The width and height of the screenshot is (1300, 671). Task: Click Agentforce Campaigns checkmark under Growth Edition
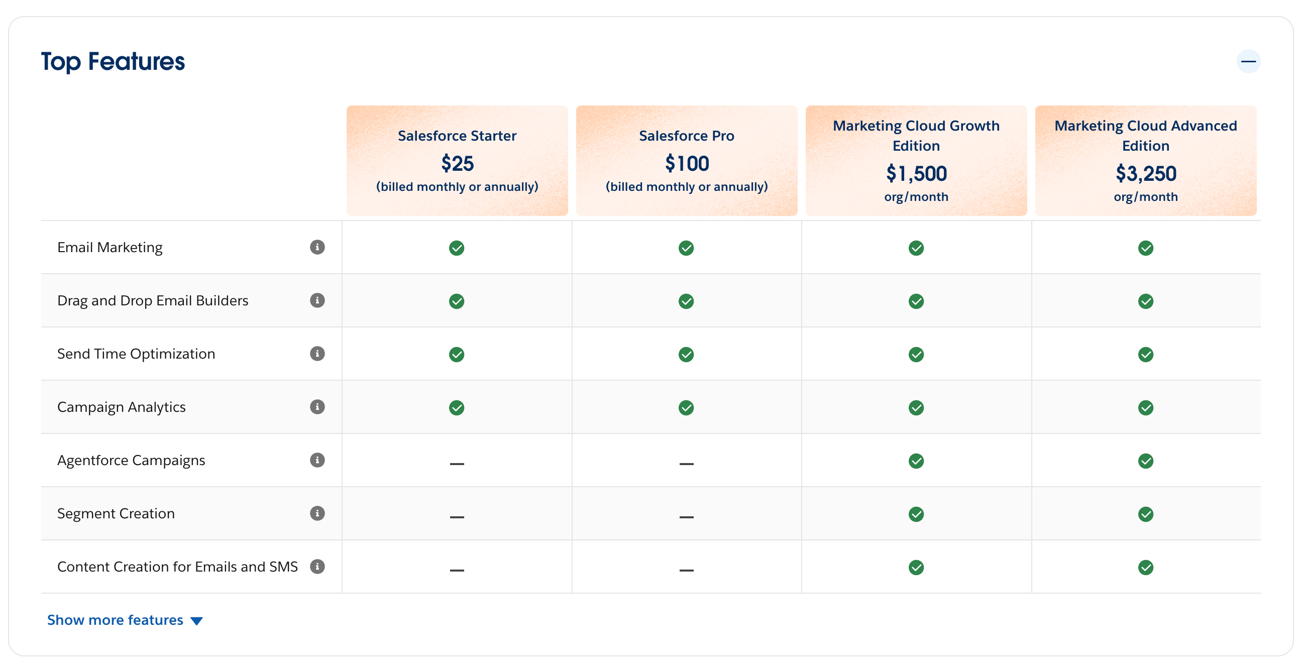tap(916, 461)
